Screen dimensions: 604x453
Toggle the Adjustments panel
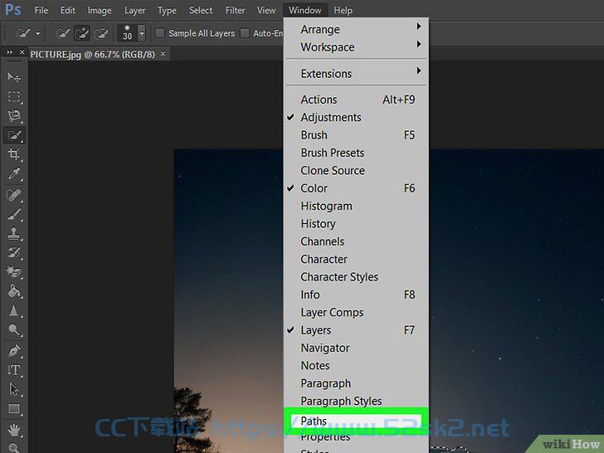click(357, 117)
